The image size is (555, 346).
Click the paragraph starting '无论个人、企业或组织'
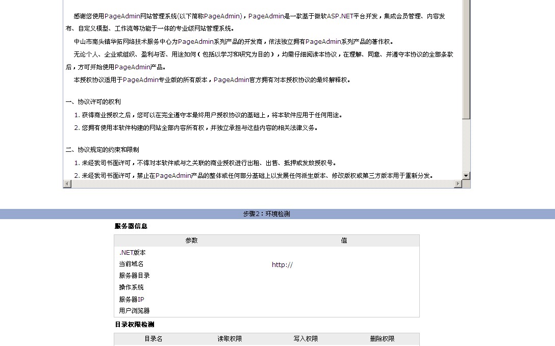pyautogui.click(x=260, y=61)
